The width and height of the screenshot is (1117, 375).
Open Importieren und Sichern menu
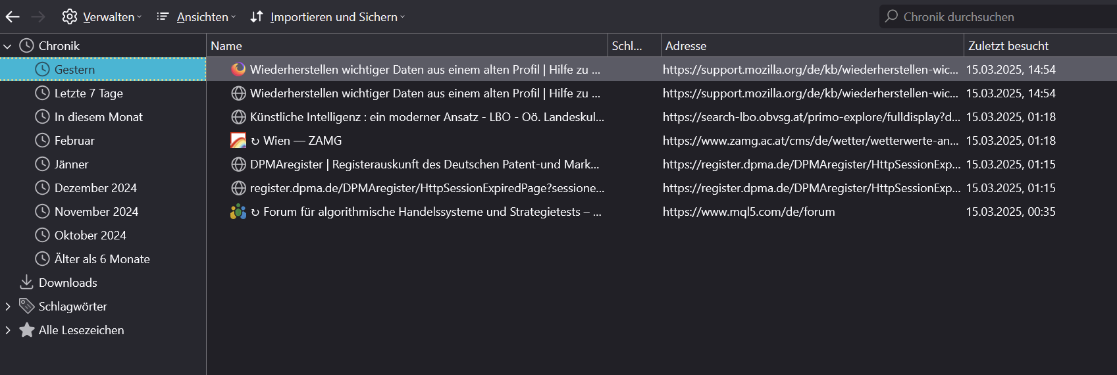(327, 17)
